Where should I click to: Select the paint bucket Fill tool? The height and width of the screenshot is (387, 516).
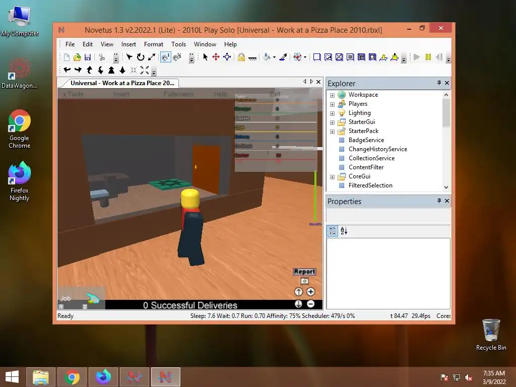coord(267,57)
